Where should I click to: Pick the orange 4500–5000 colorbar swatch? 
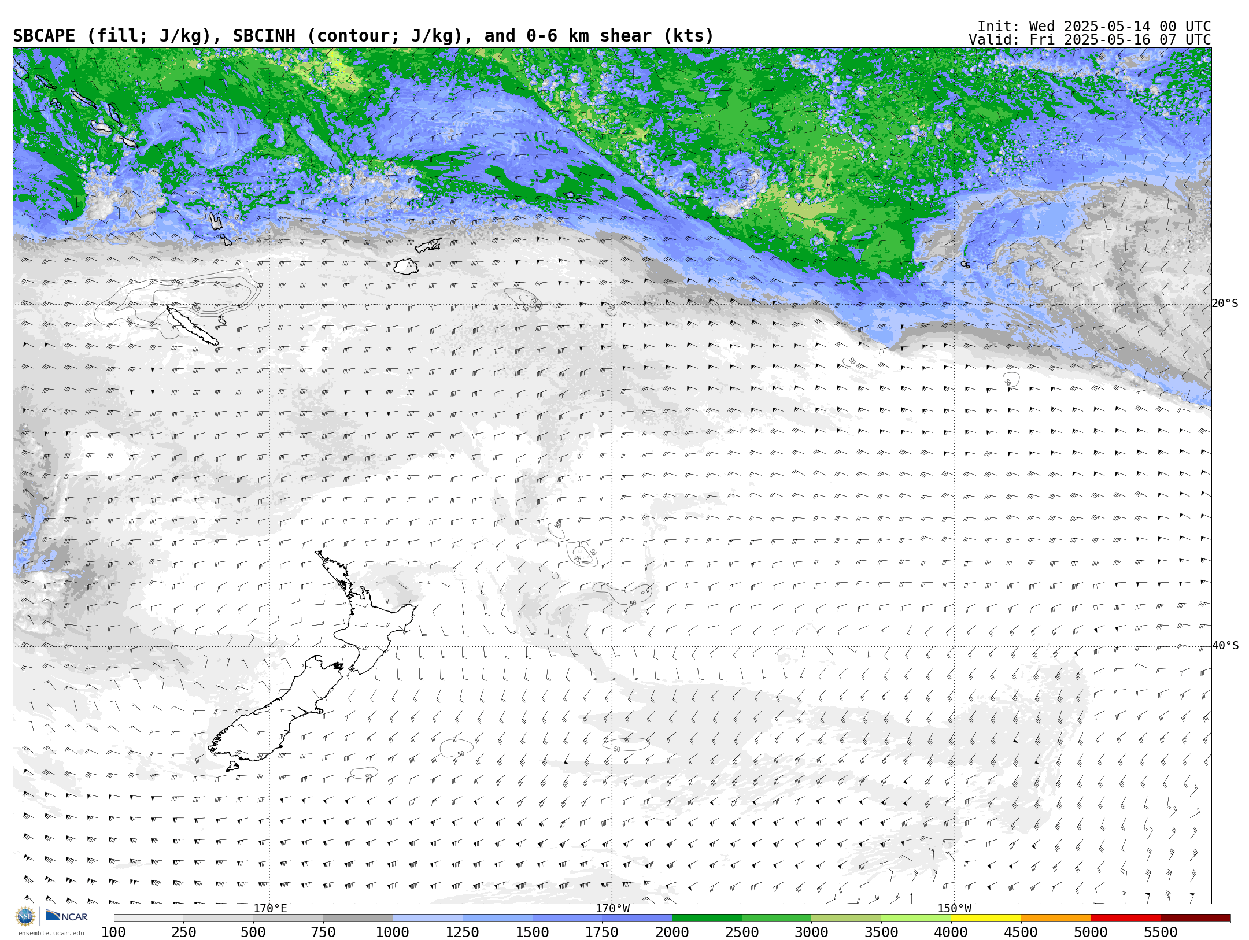click(x=1055, y=918)
